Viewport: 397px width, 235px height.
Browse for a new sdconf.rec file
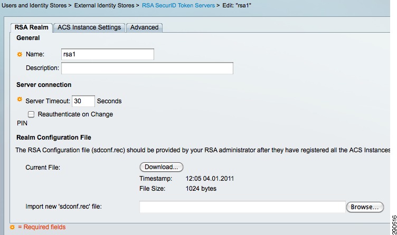click(365, 207)
